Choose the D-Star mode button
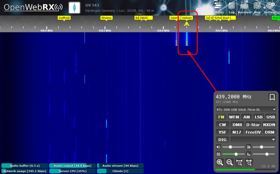 (x=253, y=125)
